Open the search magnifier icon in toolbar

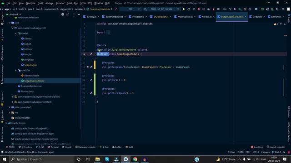tap(283, 9)
